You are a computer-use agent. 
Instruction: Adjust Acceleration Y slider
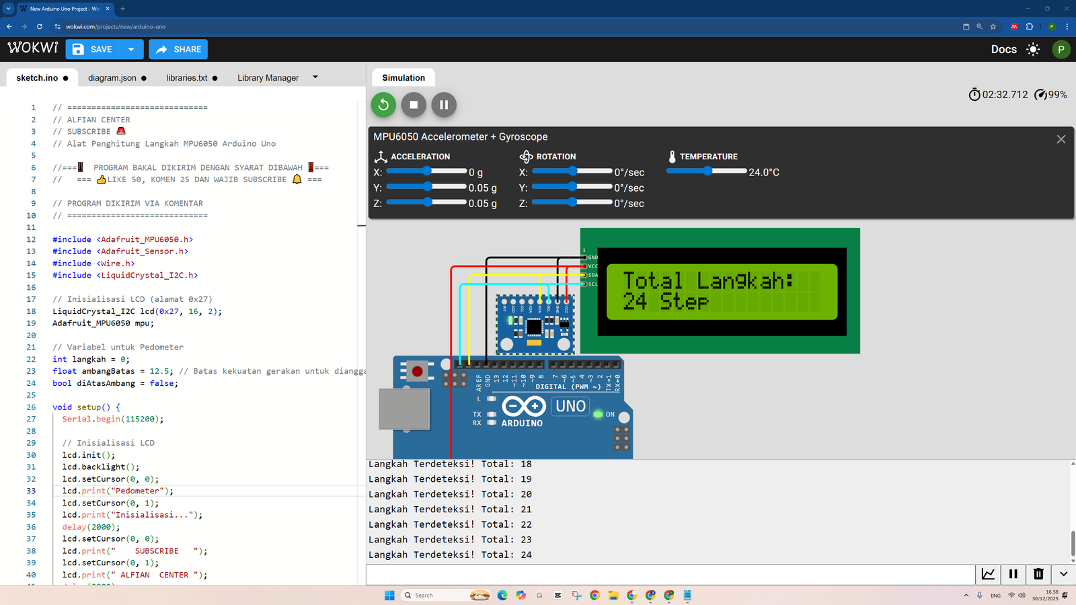coord(426,187)
